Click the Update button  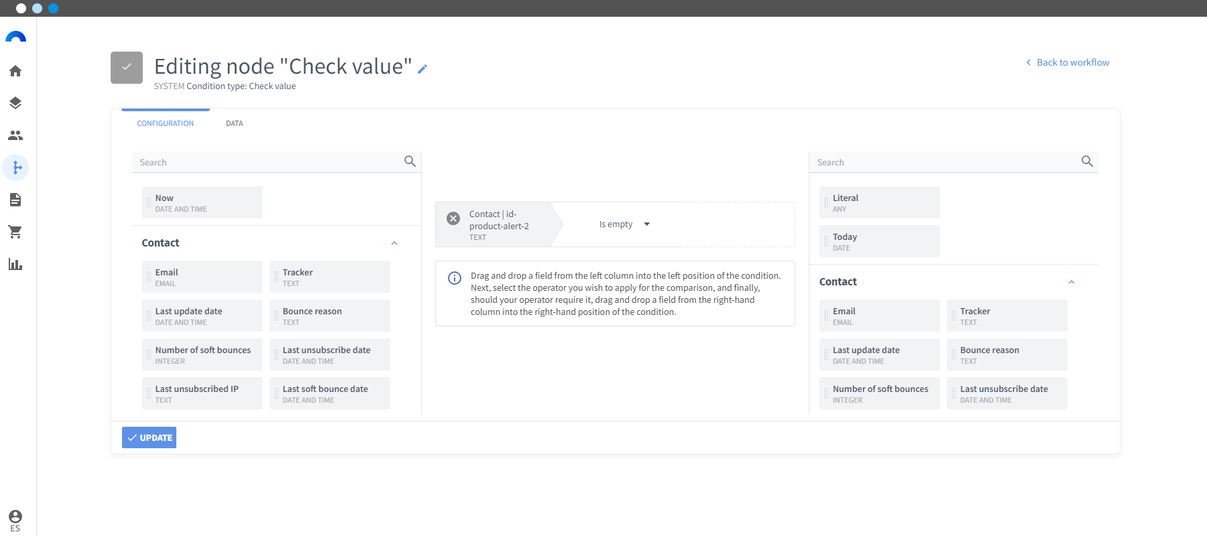click(x=149, y=438)
